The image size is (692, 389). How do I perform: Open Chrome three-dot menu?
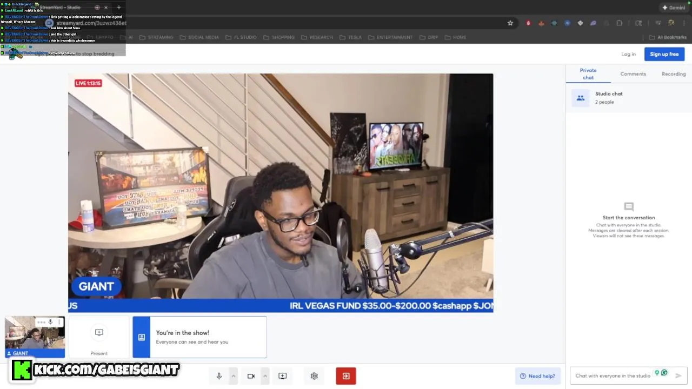(683, 23)
